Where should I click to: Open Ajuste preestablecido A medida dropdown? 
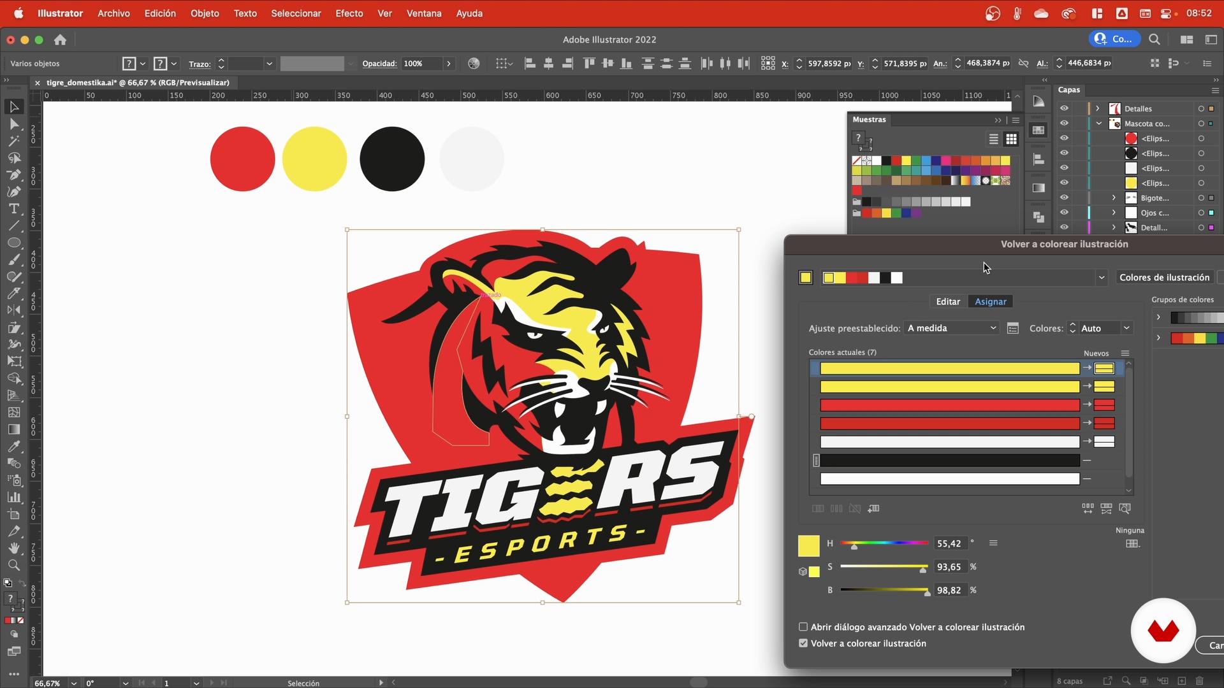952,328
